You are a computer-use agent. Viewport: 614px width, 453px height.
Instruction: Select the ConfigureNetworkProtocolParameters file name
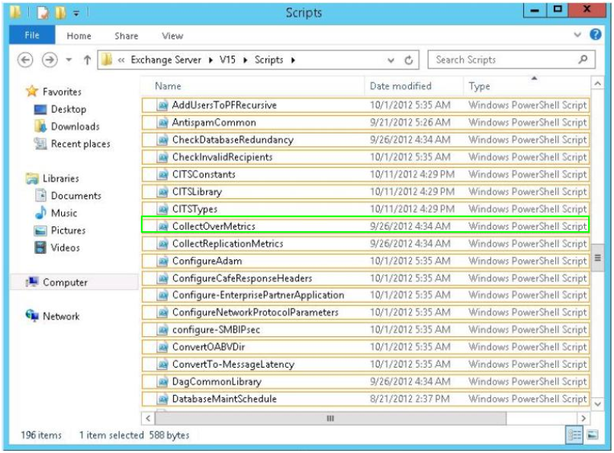pyautogui.click(x=255, y=313)
